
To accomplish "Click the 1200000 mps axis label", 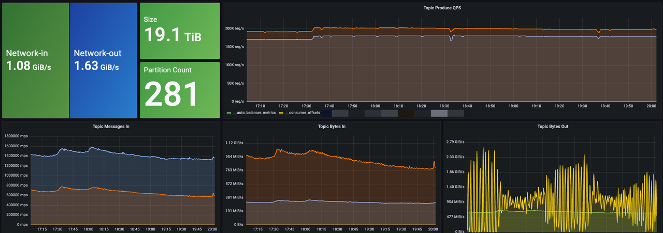I will [x=16, y=165].
